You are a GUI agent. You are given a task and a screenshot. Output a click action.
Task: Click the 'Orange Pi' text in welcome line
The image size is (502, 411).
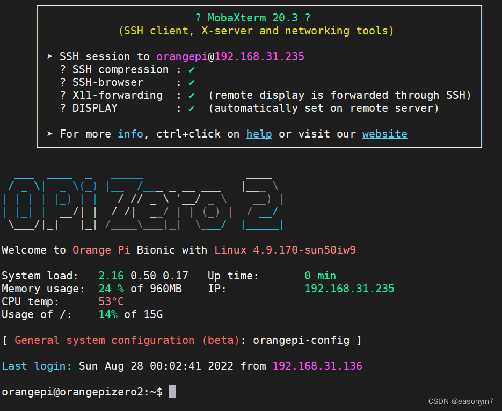point(101,250)
